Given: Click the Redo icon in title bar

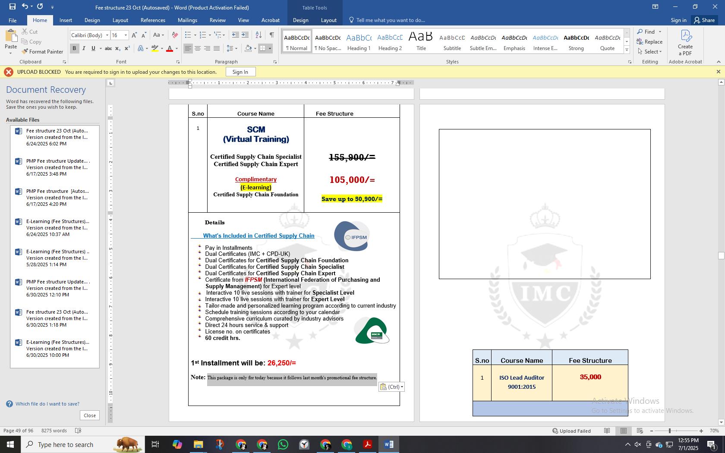Looking at the screenshot, I should tap(40, 6).
